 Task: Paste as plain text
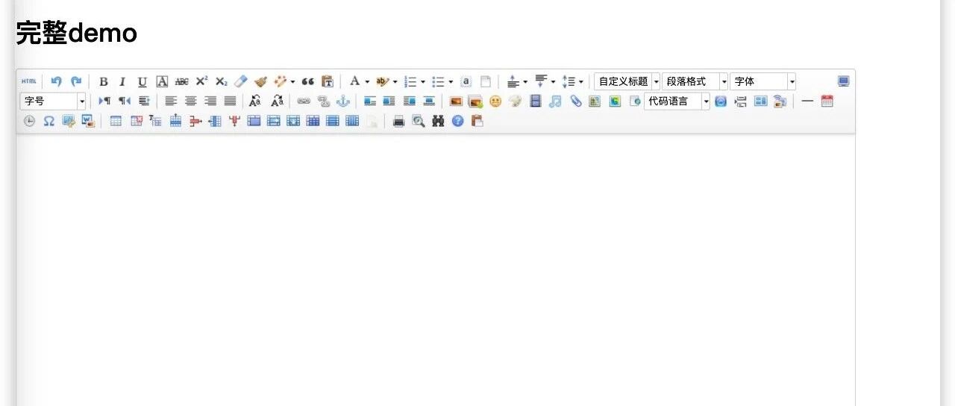click(328, 81)
